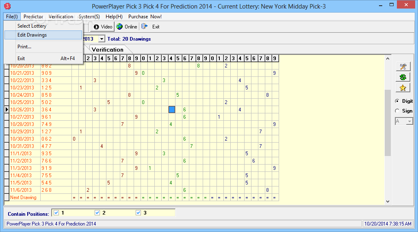
Task: Click scroll down arrow of grid scrollbar
Action: click(x=388, y=202)
